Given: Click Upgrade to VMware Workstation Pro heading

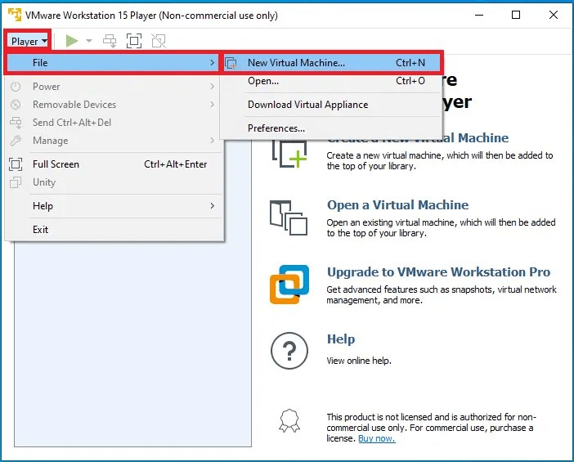Looking at the screenshot, I should coord(438,272).
